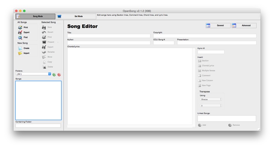
Task: Open the transpose amount dropdown showing 0
Action: [x=211, y=106]
